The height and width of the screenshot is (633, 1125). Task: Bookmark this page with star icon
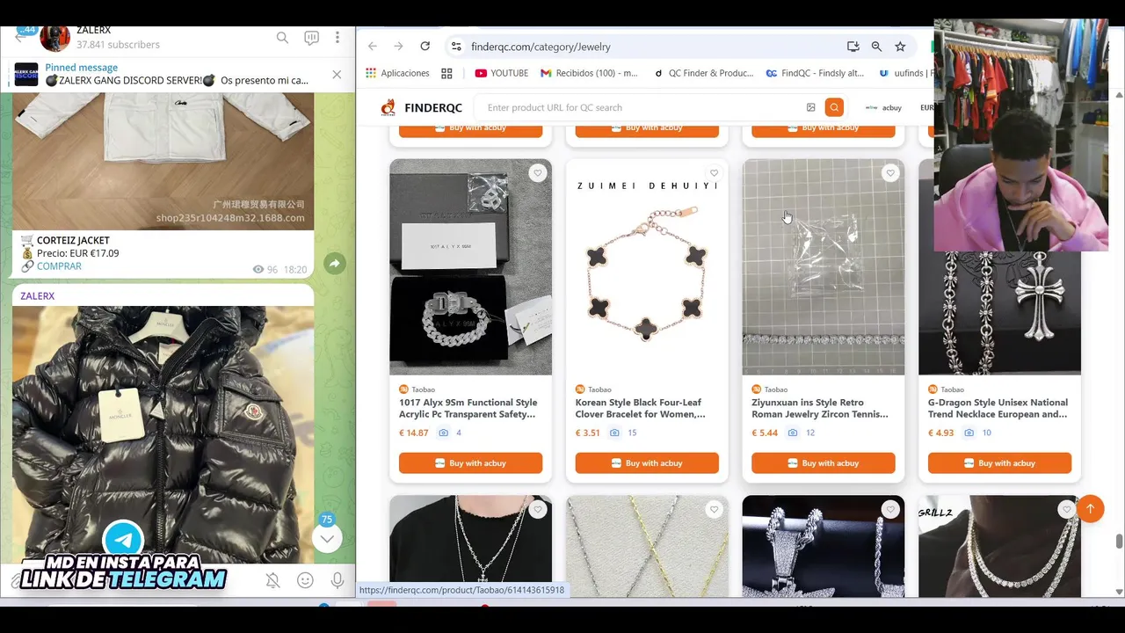click(900, 47)
